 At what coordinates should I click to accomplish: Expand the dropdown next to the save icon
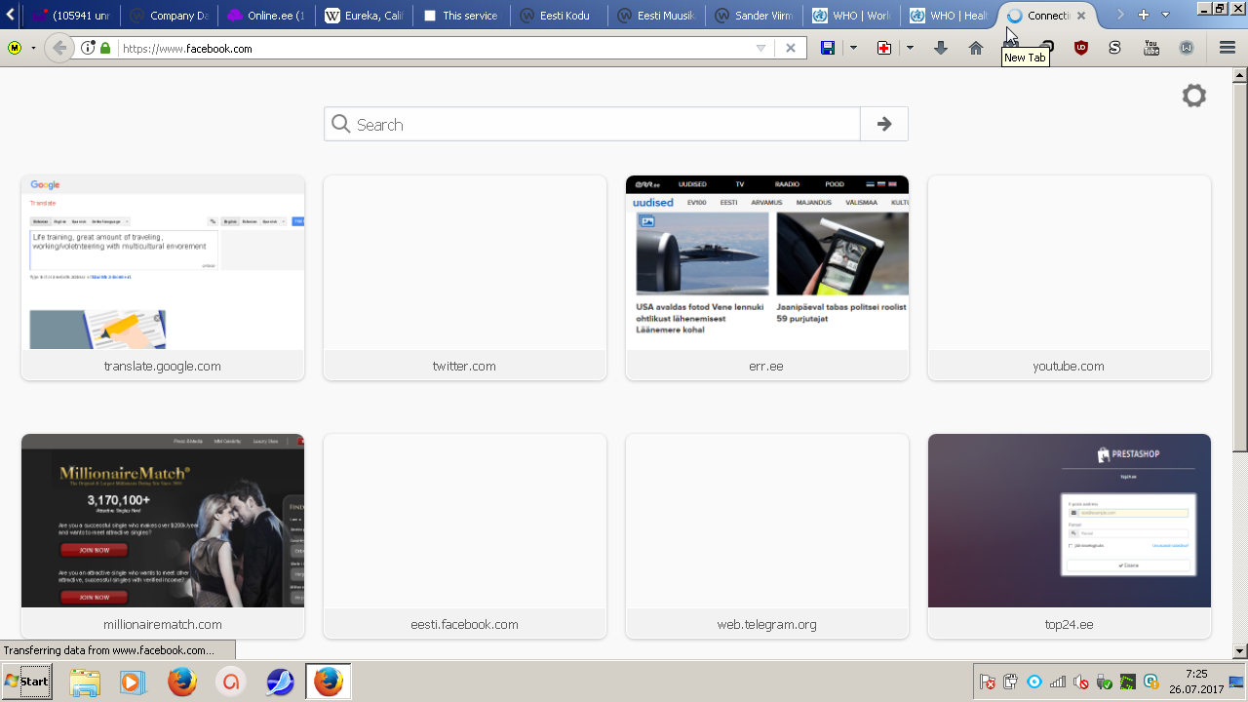click(853, 48)
